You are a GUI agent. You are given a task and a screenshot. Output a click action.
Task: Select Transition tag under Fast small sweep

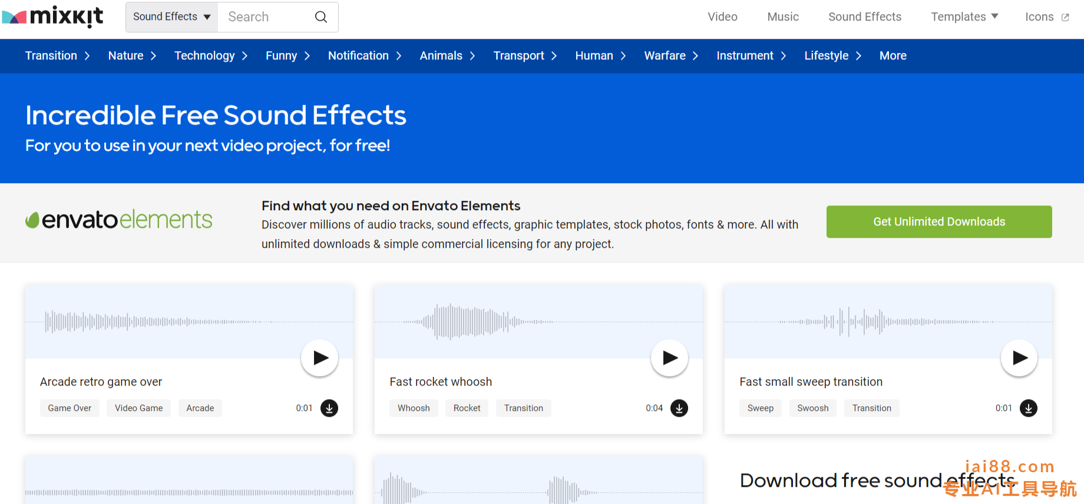tap(872, 408)
